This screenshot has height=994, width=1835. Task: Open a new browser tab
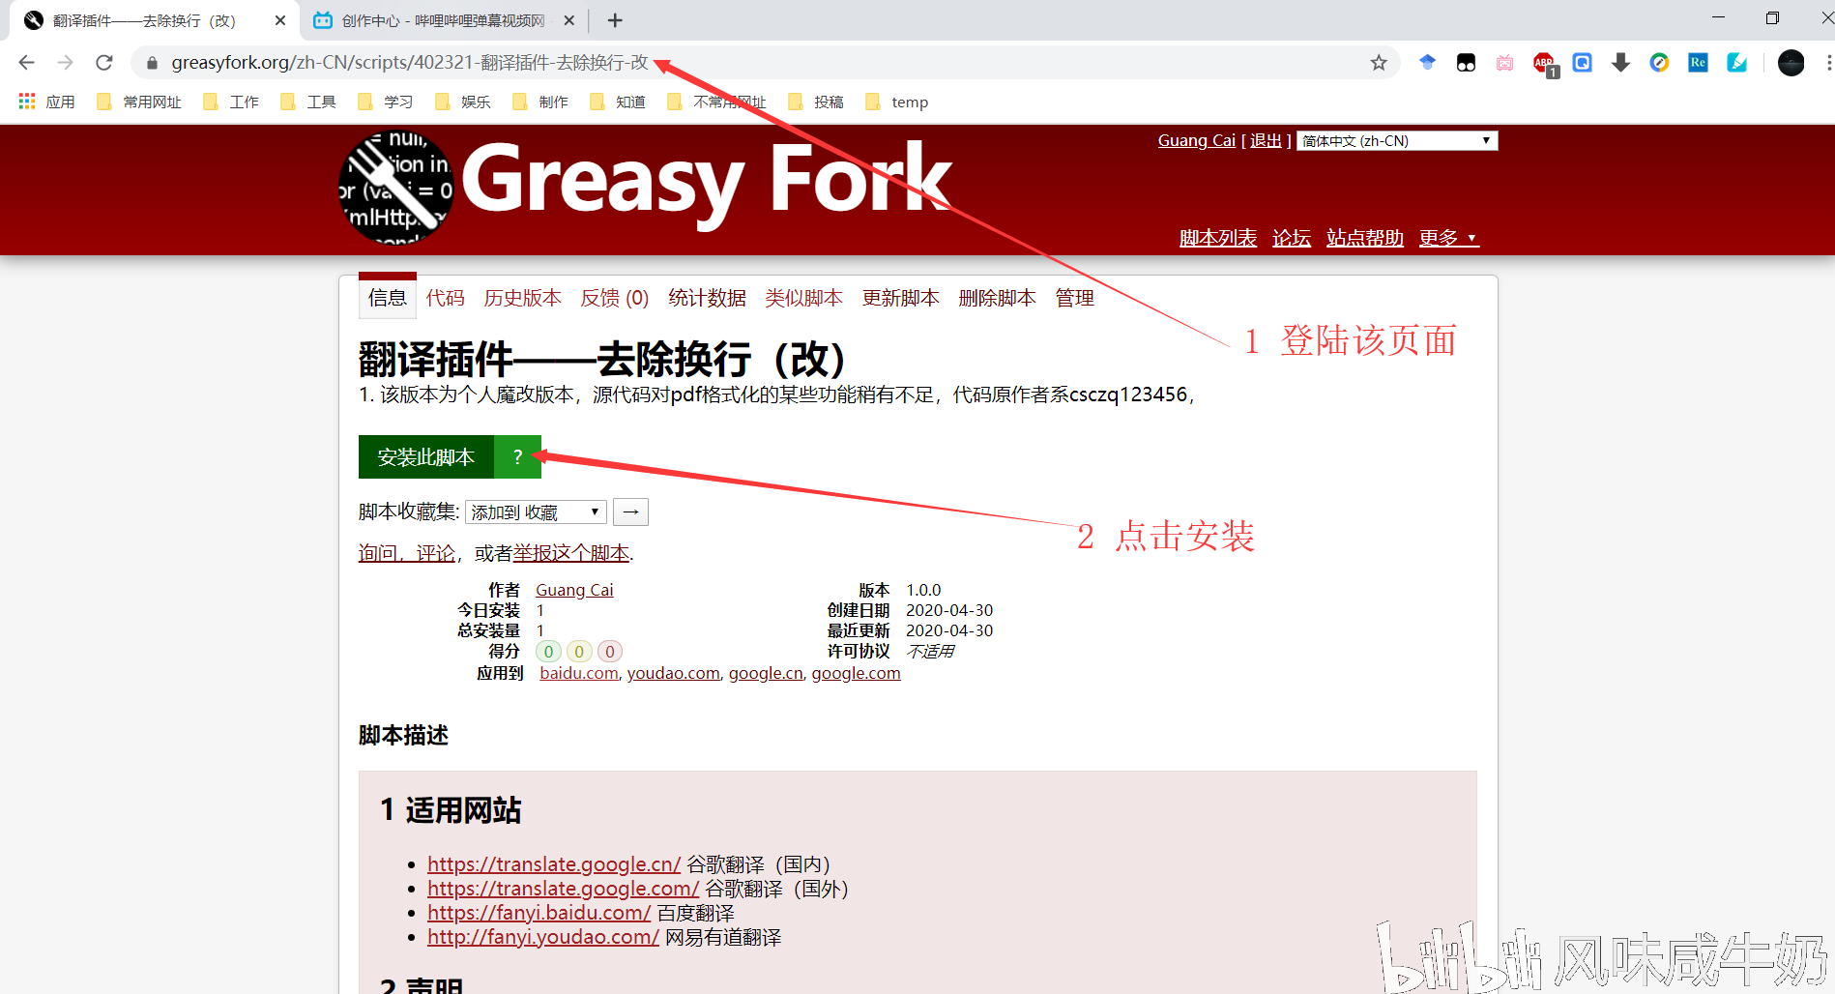615,20
